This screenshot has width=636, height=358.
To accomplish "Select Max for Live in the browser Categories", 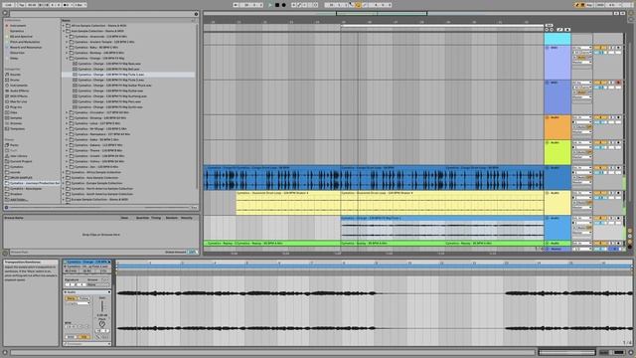I will pyautogui.click(x=19, y=101).
